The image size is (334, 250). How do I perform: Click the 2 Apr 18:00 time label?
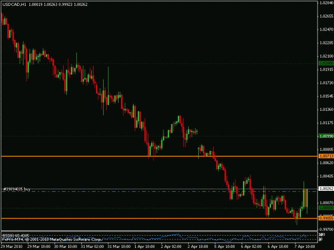click(198, 247)
